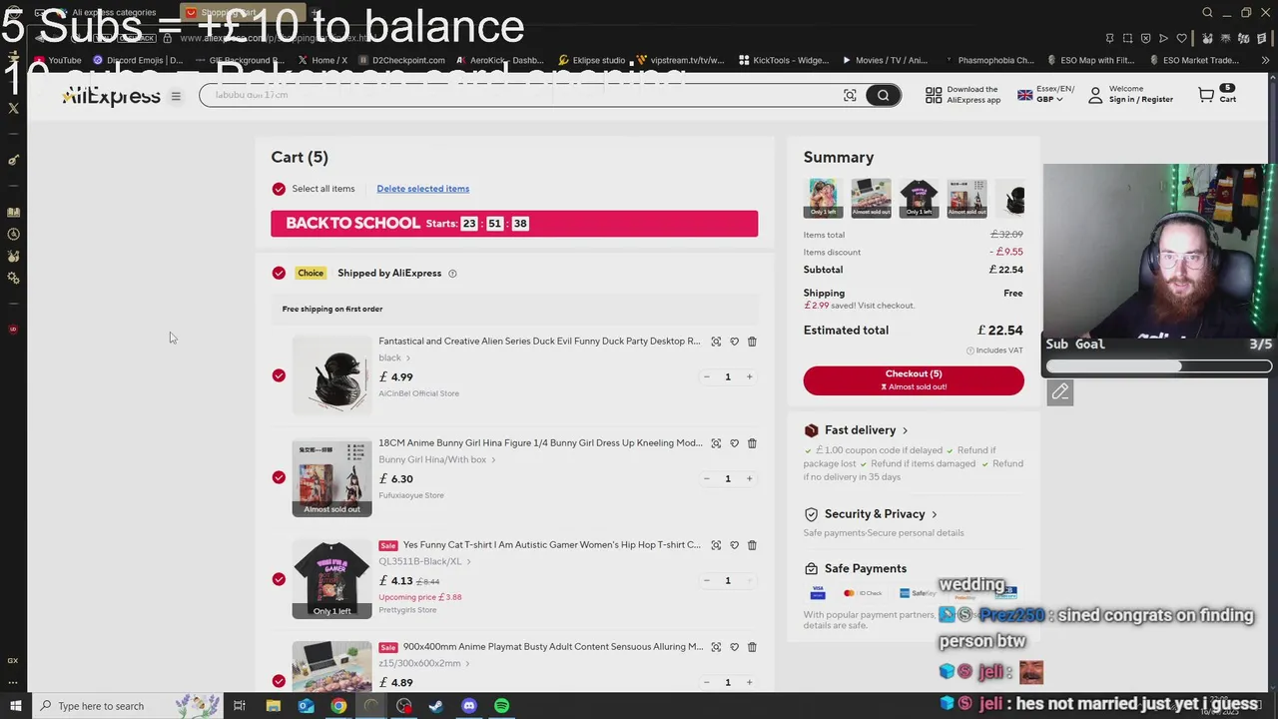1278x719 pixels.
Task: Open the Eklipse studio bookmark
Action: (x=592, y=60)
